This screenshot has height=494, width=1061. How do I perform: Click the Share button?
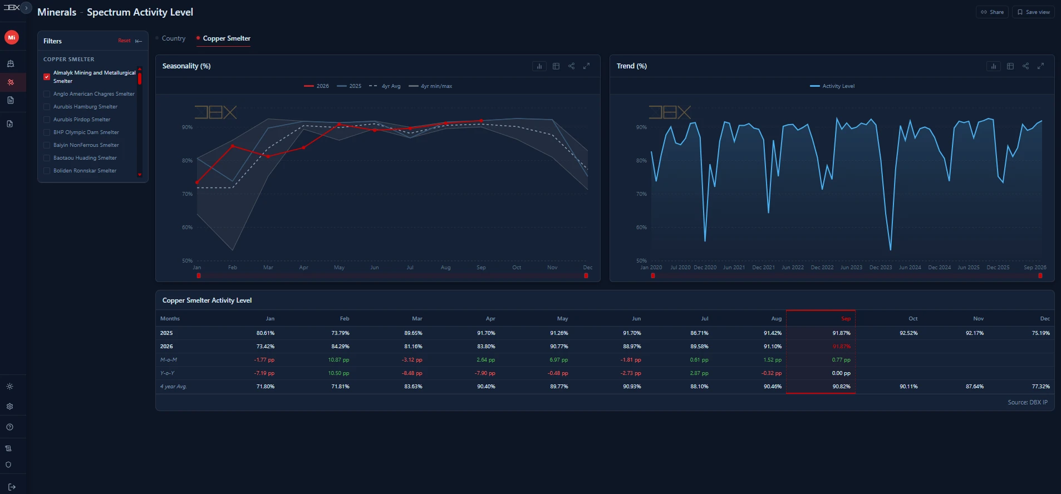pyautogui.click(x=992, y=12)
